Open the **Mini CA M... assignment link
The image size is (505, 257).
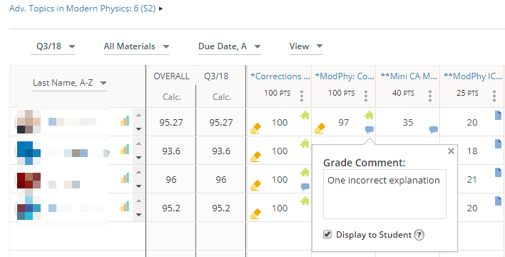(x=409, y=76)
